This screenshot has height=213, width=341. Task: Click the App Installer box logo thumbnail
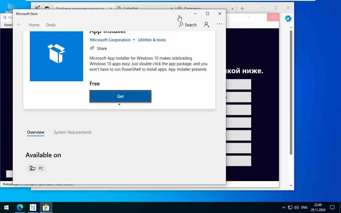click(56, 56)
